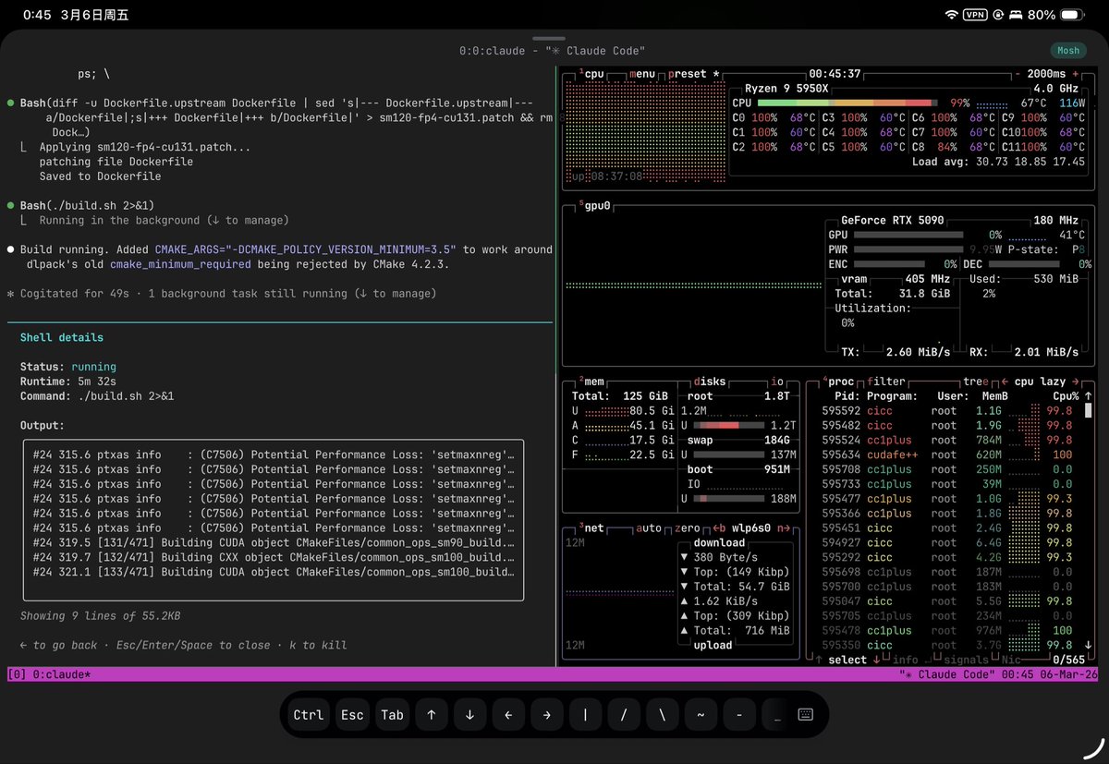
Task: Click the proc list scrollbar handle
Action: (x=1089, y=411)
